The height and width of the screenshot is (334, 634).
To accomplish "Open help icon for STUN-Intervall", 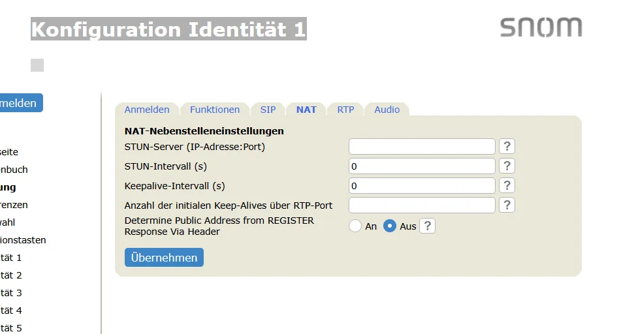I will tap(507, 166).
